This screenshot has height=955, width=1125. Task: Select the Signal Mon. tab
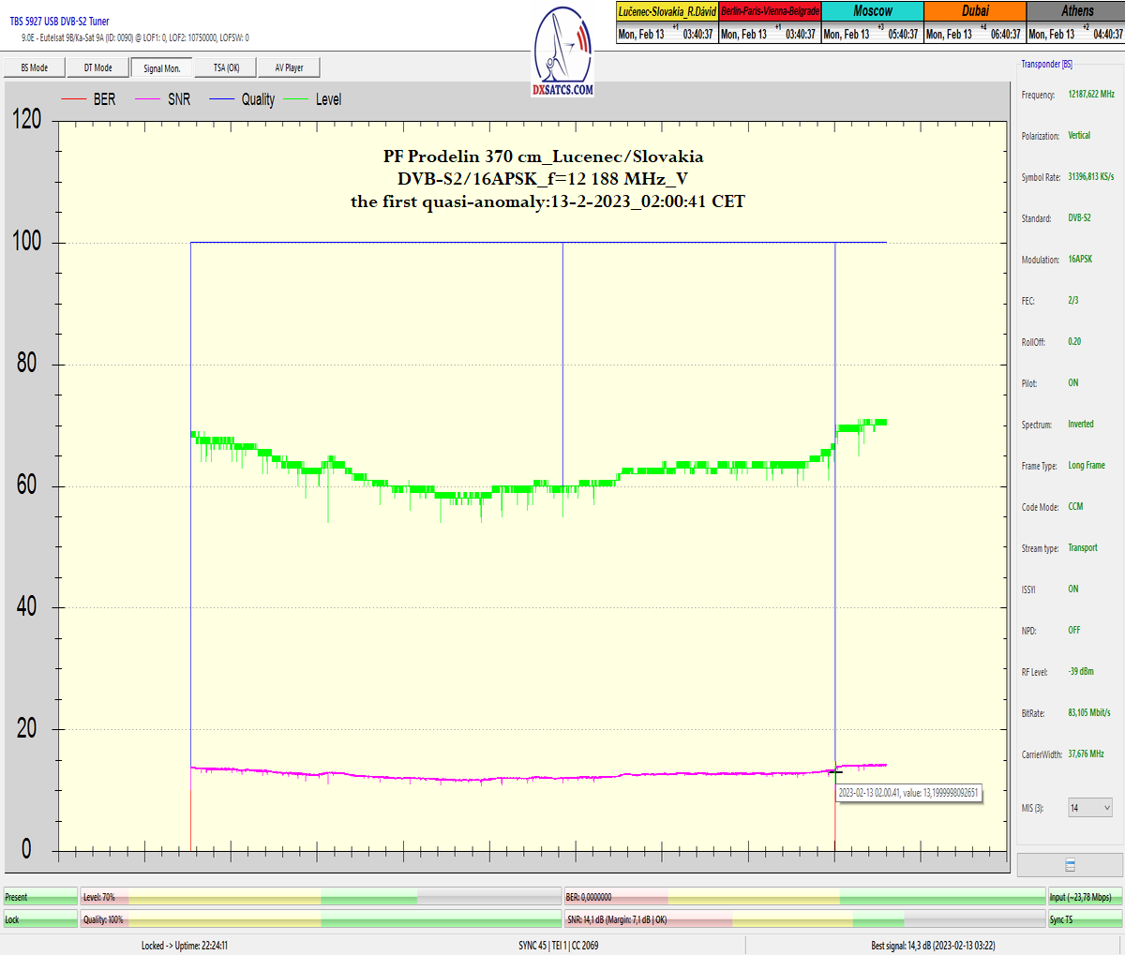click(162, 67)
